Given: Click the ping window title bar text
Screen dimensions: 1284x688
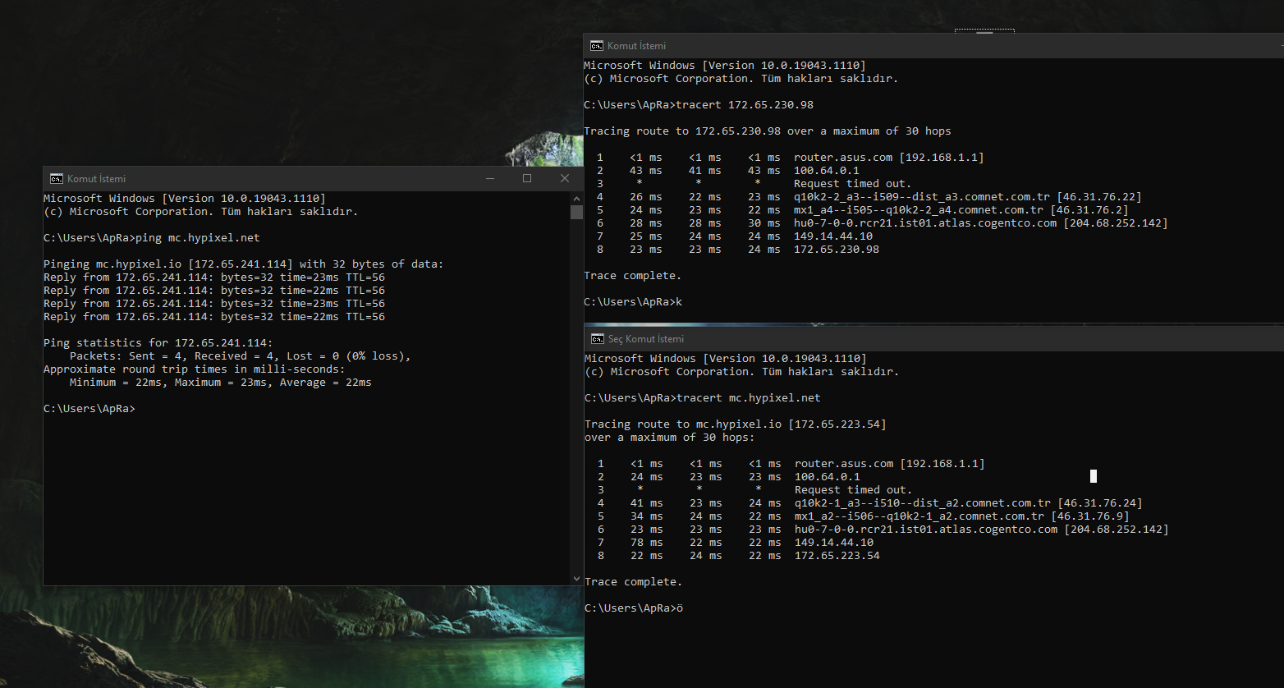Looking at the screenshot, I should (96, 178).
